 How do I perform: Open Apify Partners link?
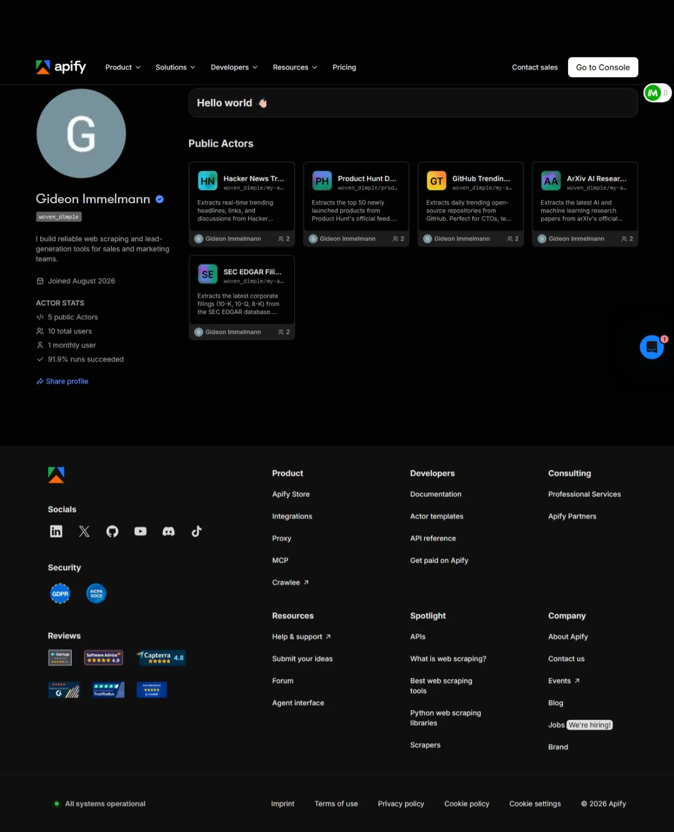pos(572,516)
